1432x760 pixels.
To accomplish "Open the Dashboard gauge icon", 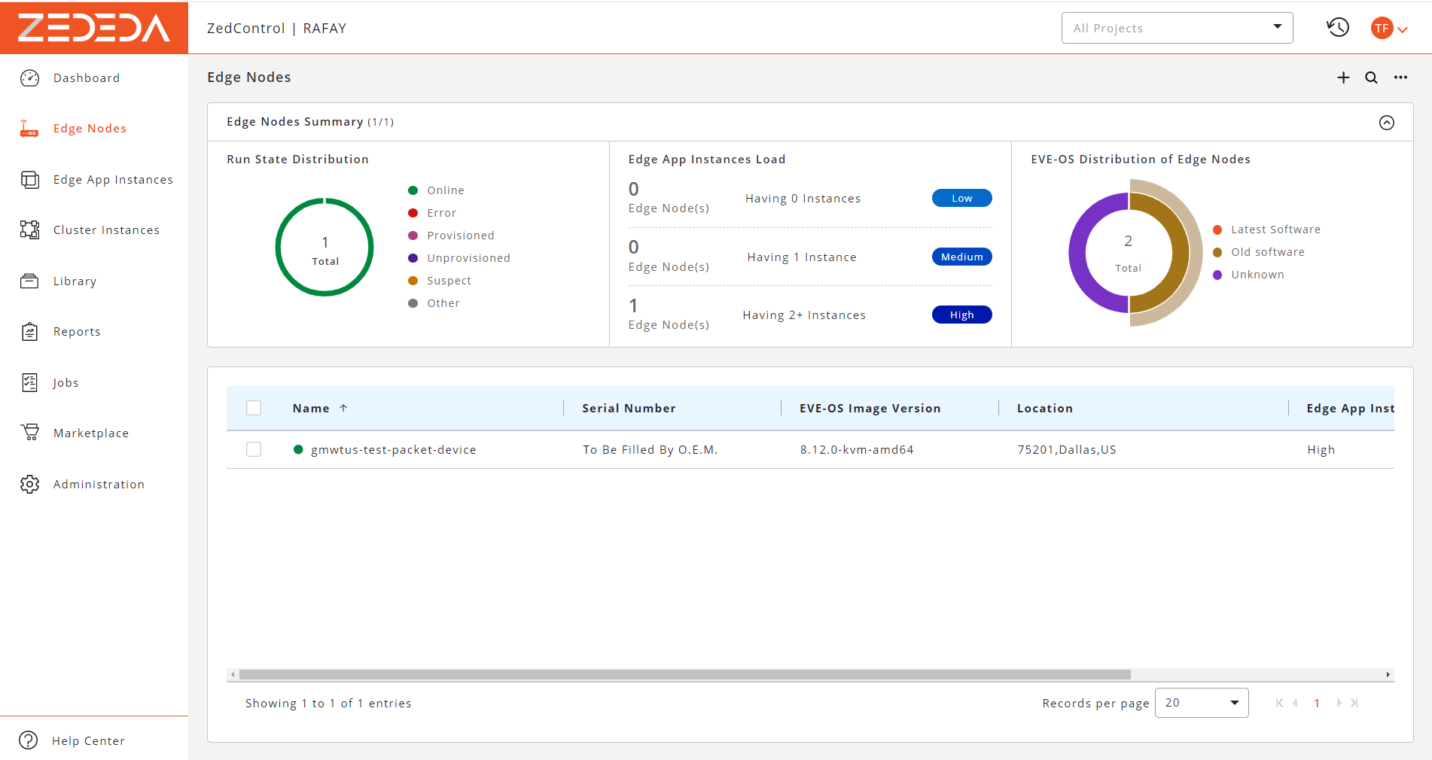I will pos(29,78).
